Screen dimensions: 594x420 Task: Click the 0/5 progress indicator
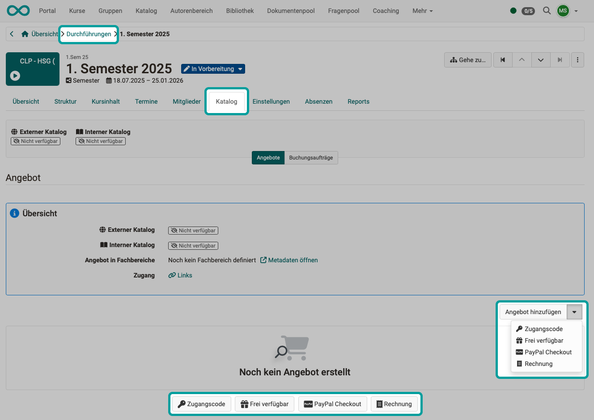(528, 11)
